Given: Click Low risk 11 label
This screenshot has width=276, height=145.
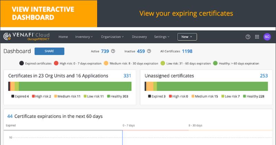Looking at the screenshot, I should (94, 96).
